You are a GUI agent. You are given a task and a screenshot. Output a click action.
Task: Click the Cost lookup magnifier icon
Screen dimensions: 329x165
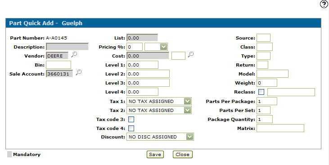click(190, 54)
